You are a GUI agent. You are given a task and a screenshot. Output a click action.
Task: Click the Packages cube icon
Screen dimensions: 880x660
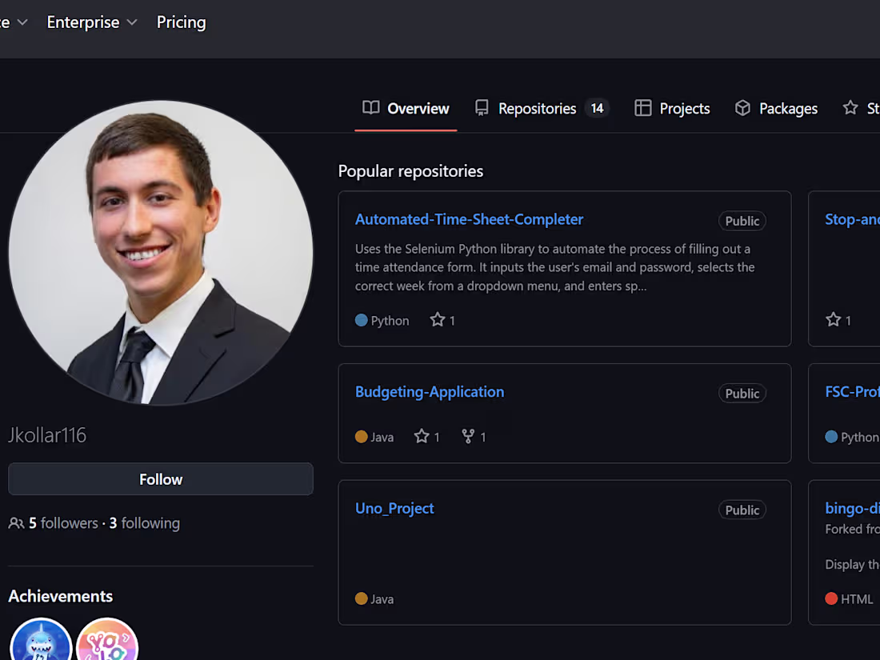coord(742,108)
